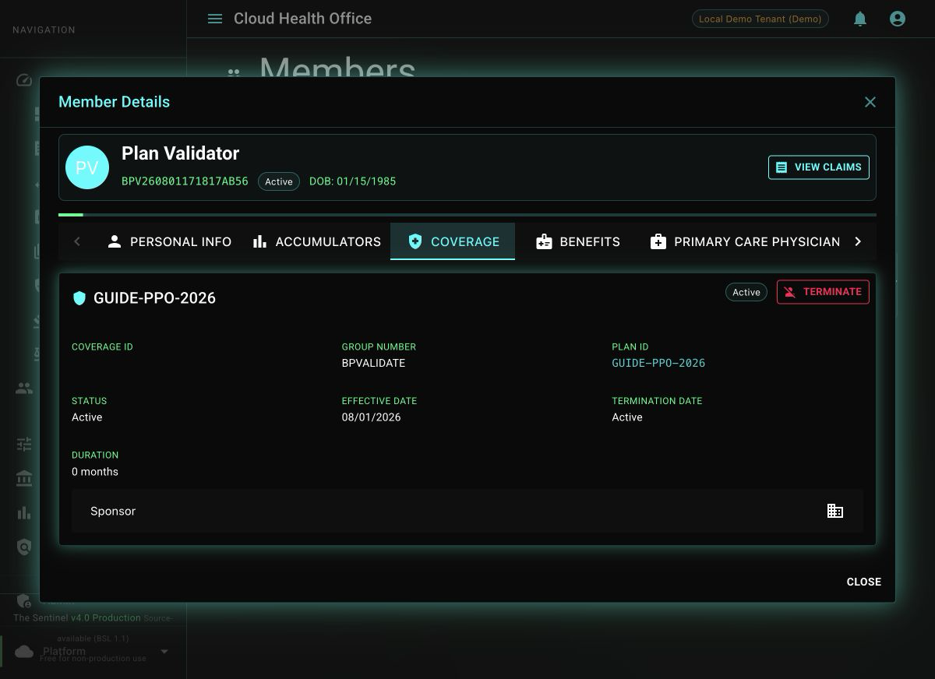Open the bar chart icon in sidebar
This screenshot has height=679, width=935.
(24, 512)
